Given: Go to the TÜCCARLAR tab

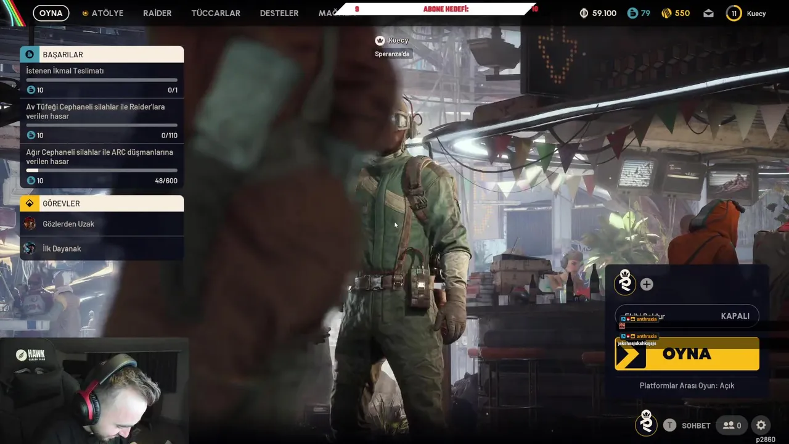Looking at the screenshot, I should click(216, 13).
